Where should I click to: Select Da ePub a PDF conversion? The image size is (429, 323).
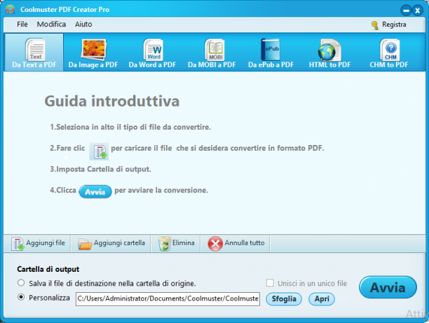click(271, 53)
